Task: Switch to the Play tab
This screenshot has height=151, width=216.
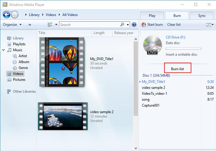Action: 152,16
